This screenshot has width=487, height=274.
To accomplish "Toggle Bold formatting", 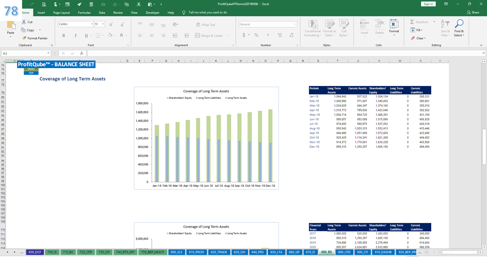I will click(x=64, y=35).
